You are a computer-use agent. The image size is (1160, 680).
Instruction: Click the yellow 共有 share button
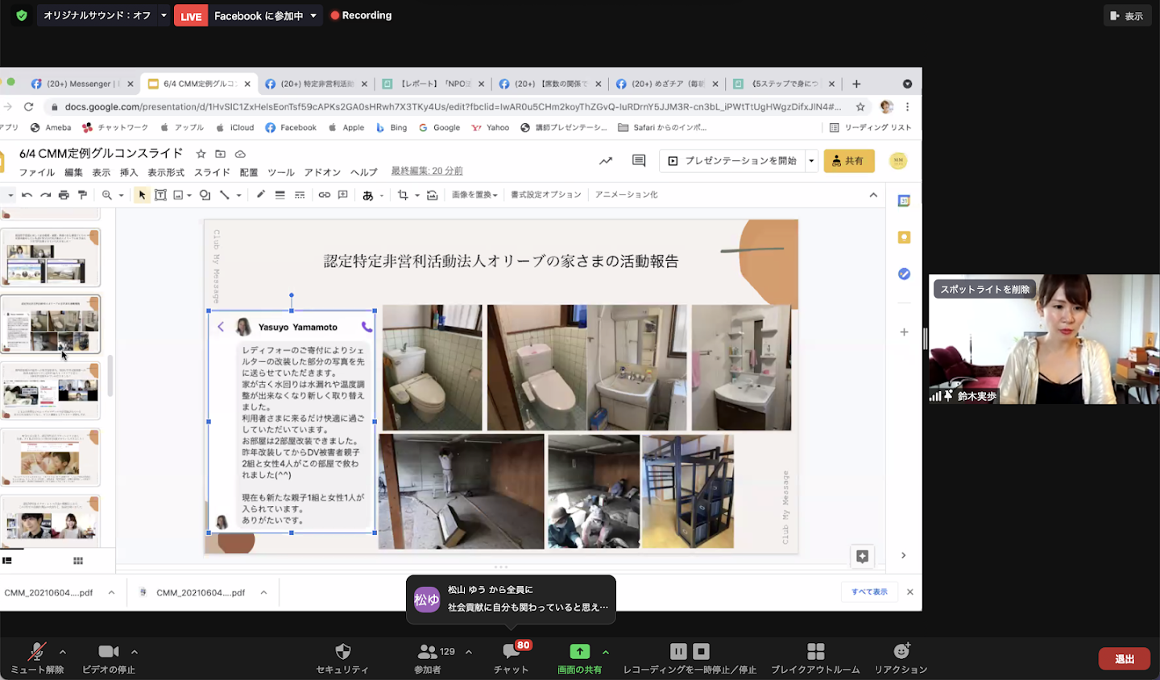(849, 161)
